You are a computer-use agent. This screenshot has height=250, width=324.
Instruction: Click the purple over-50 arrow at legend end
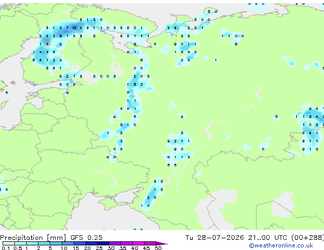pyautogui.click(x=162, y=244)
